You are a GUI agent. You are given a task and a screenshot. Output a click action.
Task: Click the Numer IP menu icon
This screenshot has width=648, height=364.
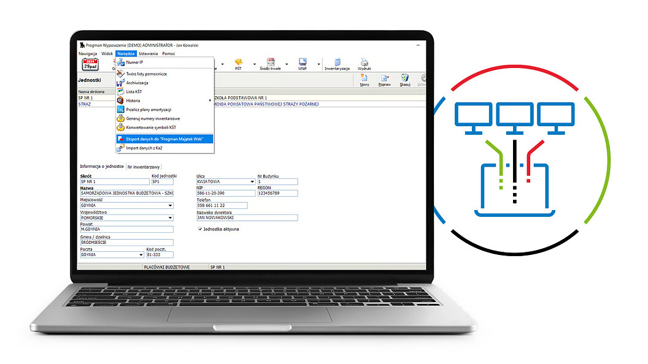coord(121,63)
